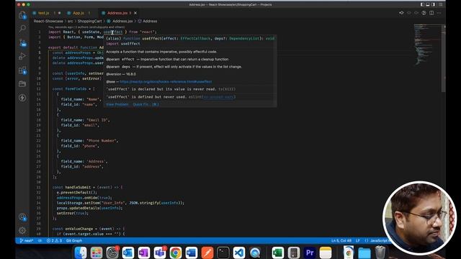The image size is (461, 259).
Task: Click Quick Fix in the hover popup
Action: (x=146, y=104)
